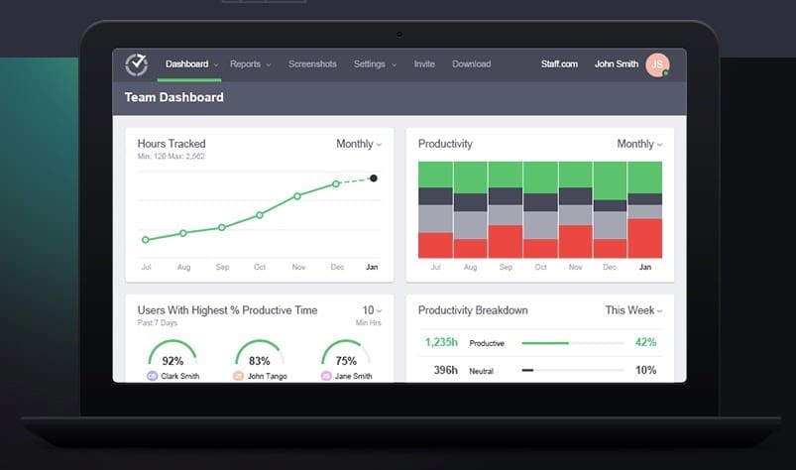The width and height of the screenshot is (796, 470).
Task: Change the 10 Min Hrs dropdown
Action: 372,310
